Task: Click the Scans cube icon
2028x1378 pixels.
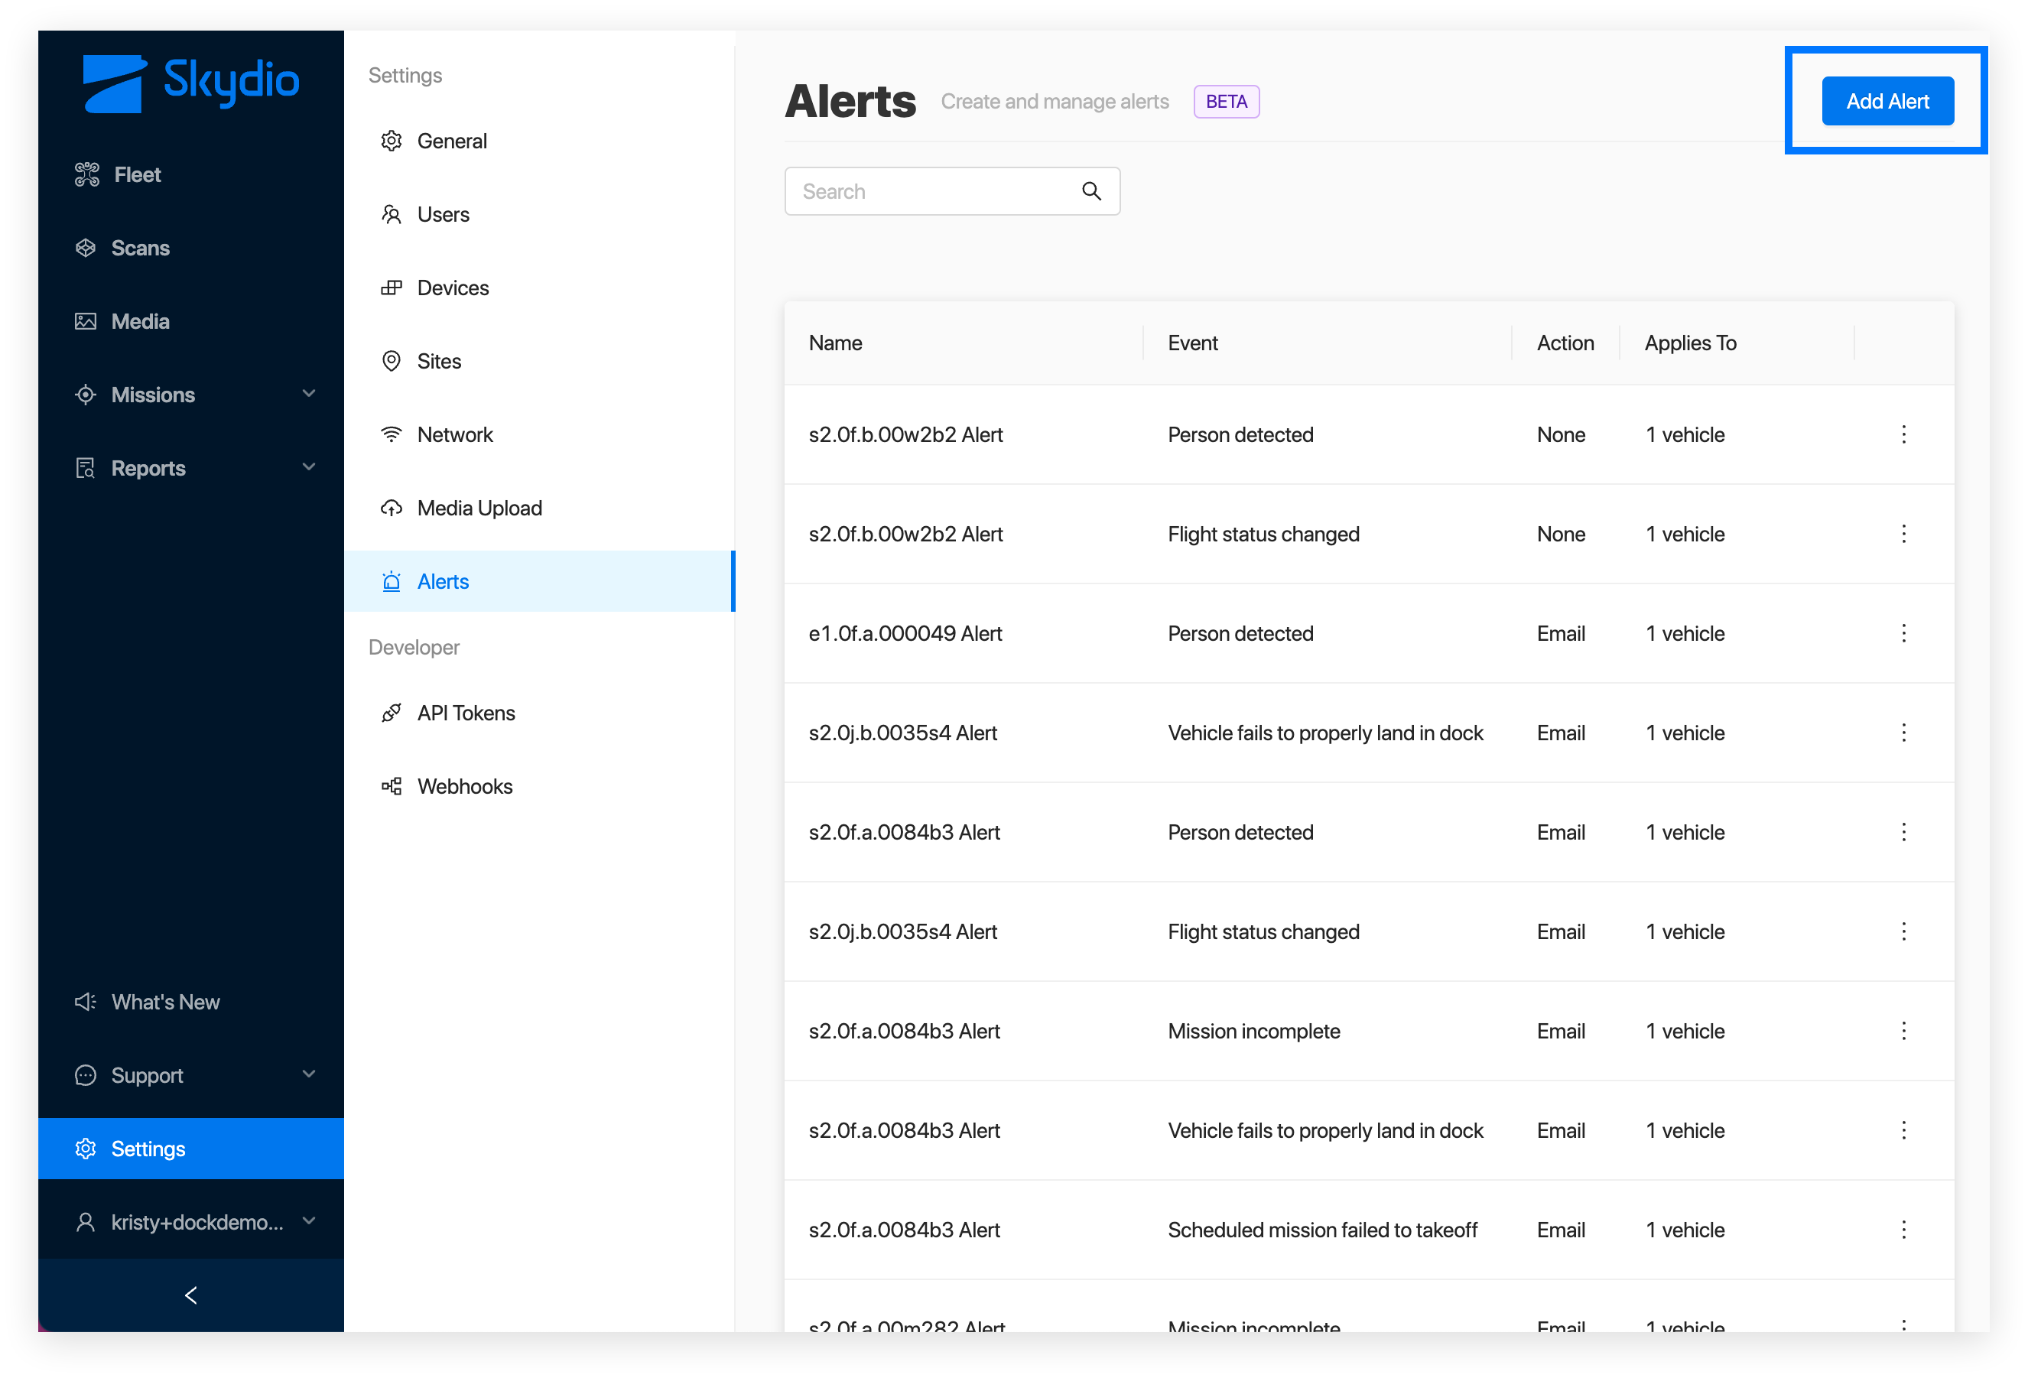Action: coord(86,248)
